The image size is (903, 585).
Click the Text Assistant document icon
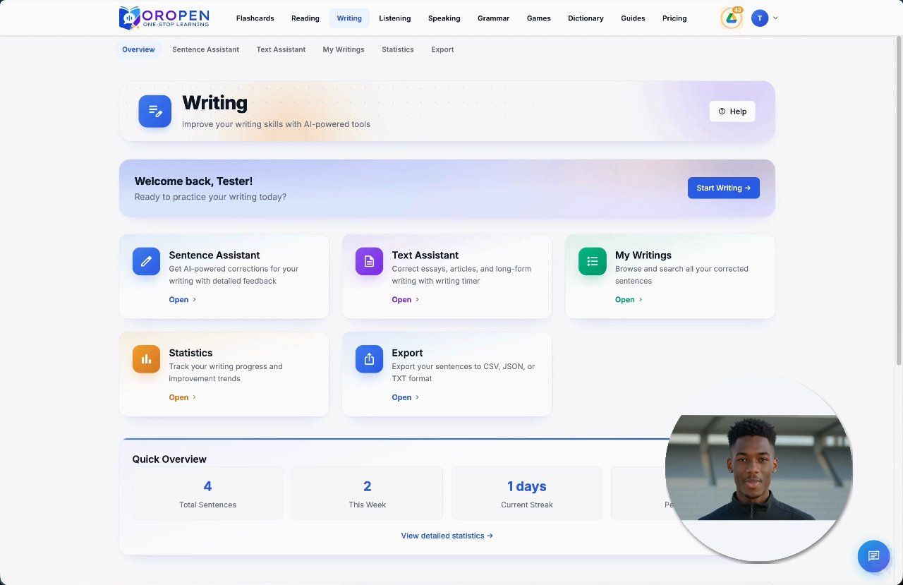[369, 261]
